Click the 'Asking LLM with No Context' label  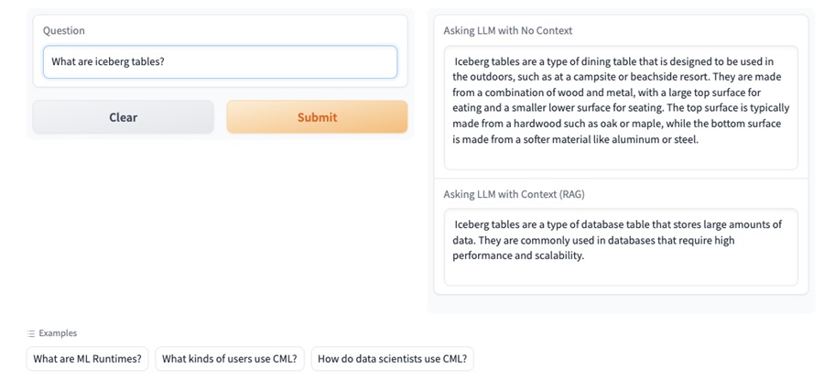click(x=507, y=30)
